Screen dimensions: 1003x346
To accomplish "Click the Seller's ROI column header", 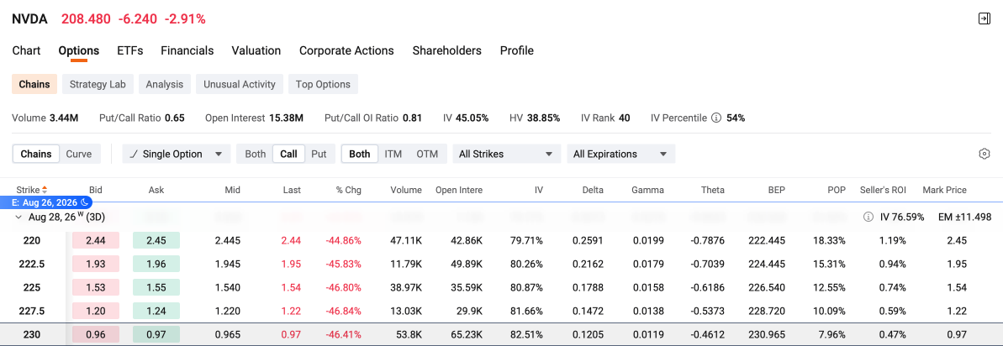I will tap(884, 191).
